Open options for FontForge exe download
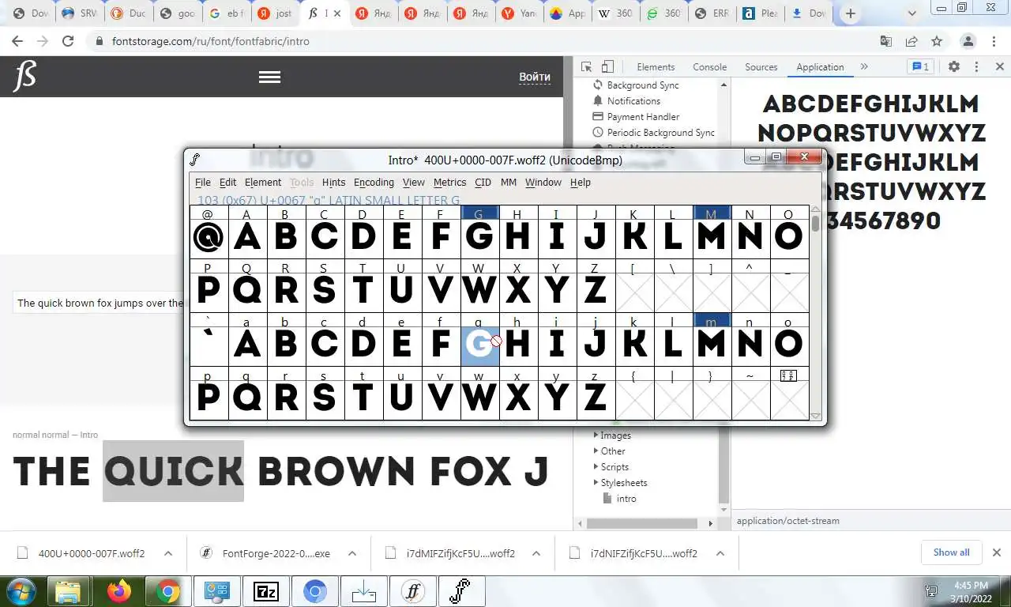The image size is (1011, 607). 352,554
